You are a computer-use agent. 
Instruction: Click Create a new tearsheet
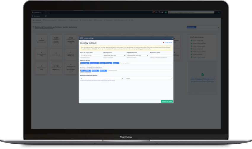click(x=199, y=52)
